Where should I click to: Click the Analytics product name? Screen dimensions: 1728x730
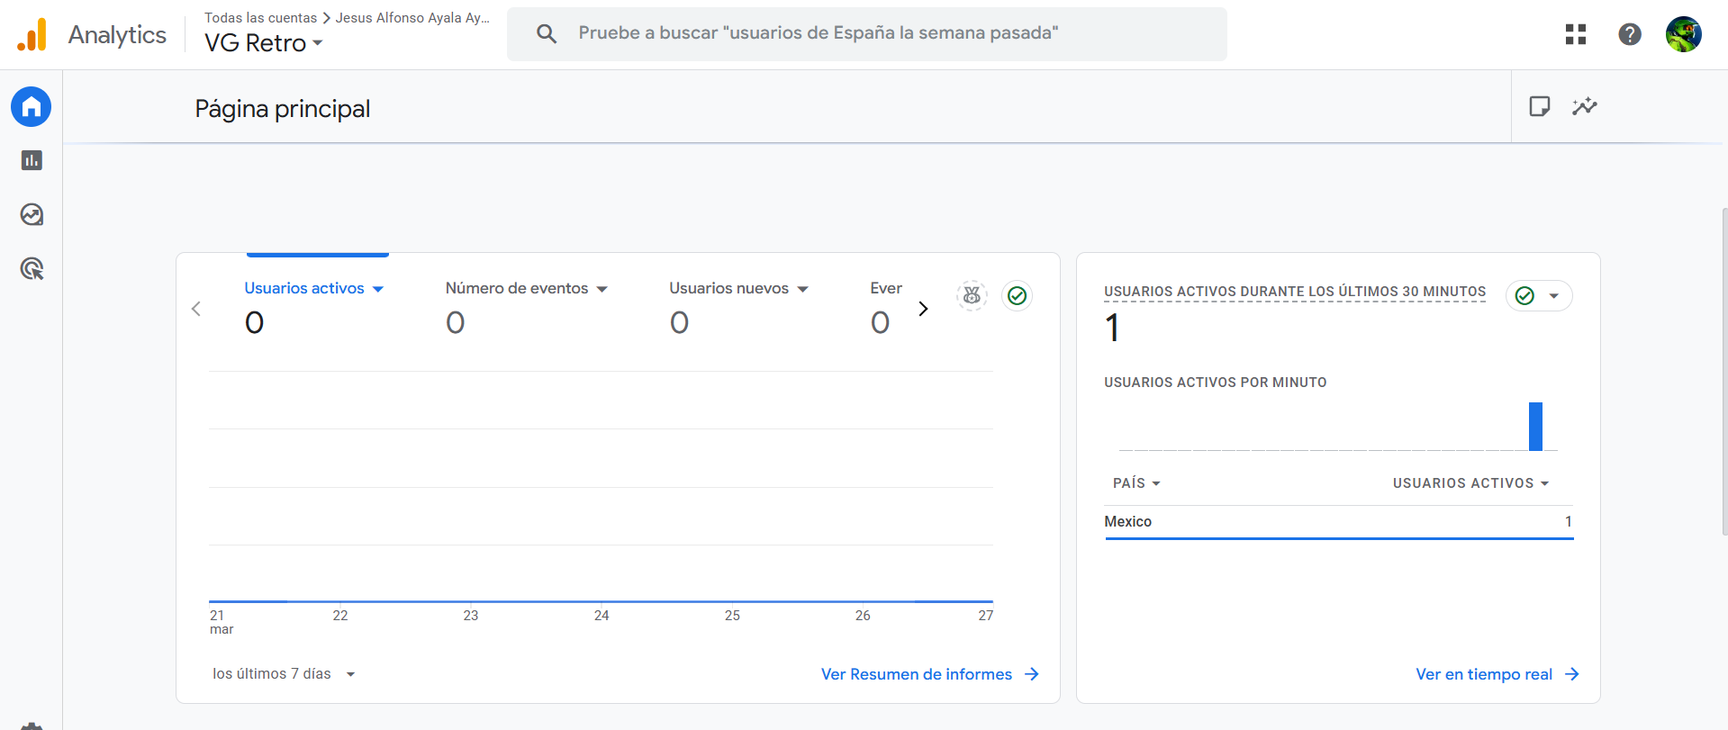[x=117, y=34]
